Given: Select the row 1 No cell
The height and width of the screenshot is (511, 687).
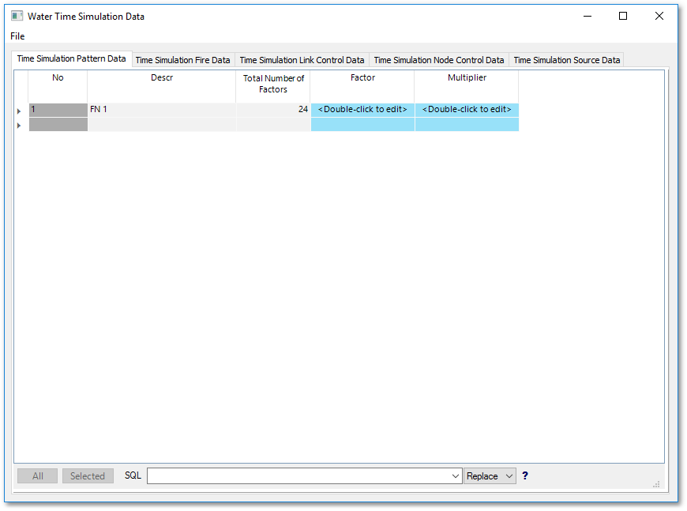Looking at the screenshot, I should click(x=58, y=110).
